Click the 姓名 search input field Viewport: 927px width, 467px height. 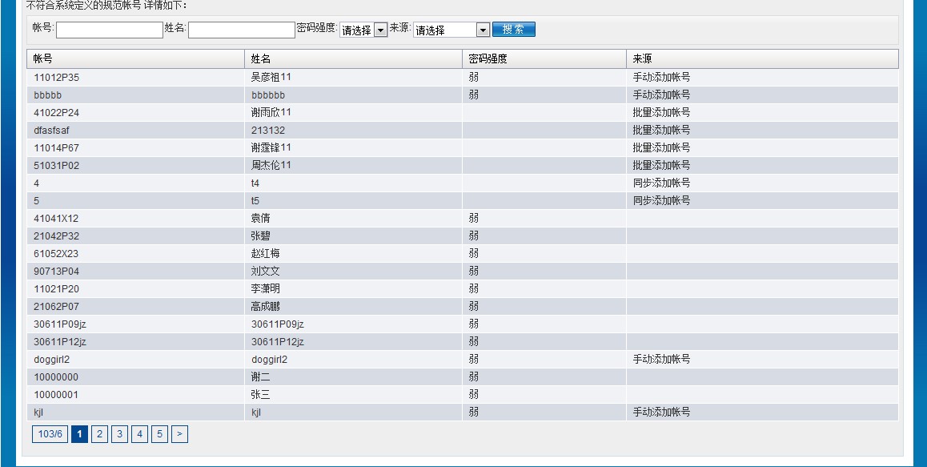tap(242, 30)
